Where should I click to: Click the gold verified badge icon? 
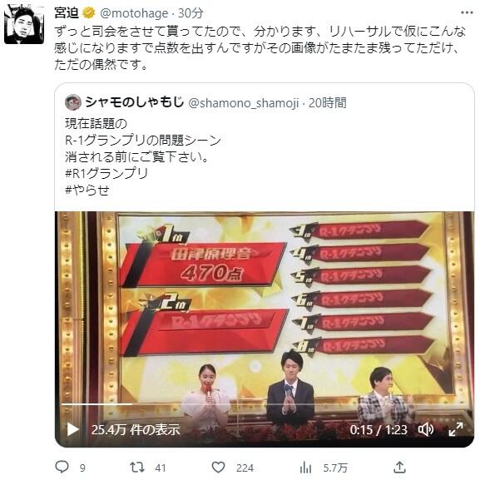[x=89, y=12]
